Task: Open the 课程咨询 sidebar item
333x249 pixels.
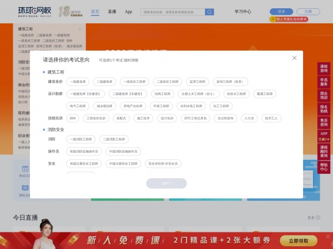Action: [324, 69]
